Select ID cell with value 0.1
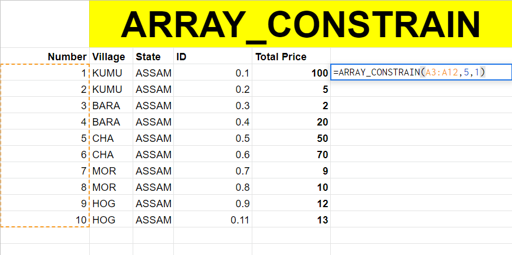Screen dimensions: 512x255 [x=213, y=72]
